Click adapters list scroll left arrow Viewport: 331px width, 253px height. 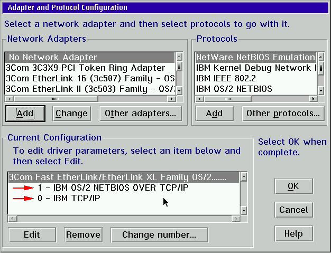[x=10, y=99]
